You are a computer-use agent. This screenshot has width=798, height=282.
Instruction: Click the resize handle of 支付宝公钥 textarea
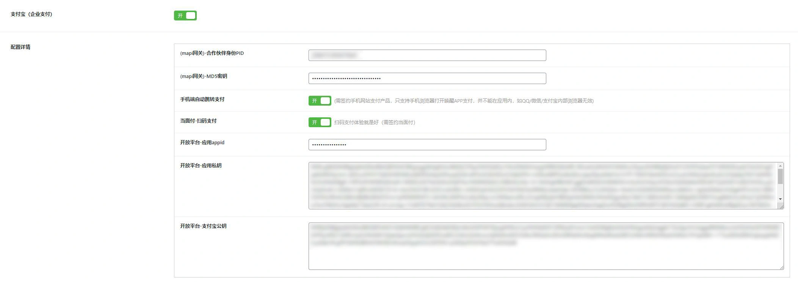[x=781, y=267]
